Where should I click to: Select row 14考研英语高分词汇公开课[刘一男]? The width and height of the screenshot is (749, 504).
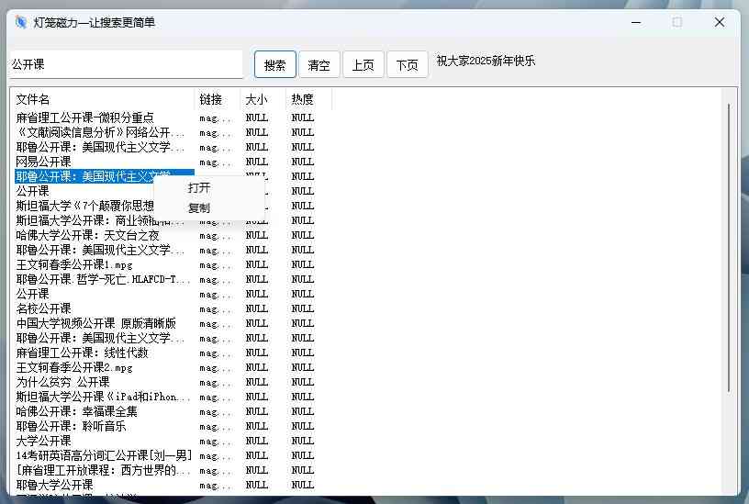pos(104,455)
